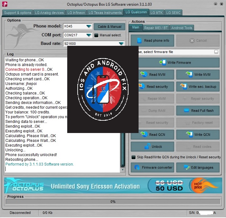Click the 50 USD price label
The width and height of the screenshot is (226, 218).
[169, 188]
